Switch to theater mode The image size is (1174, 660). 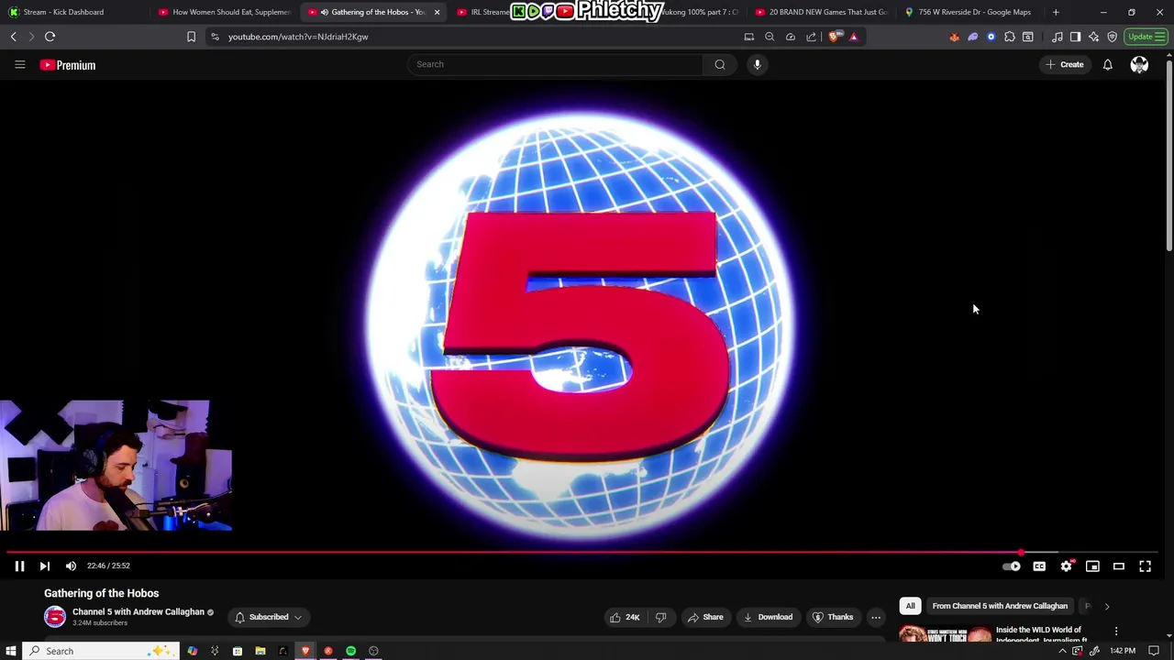[x=1119, y=566]
